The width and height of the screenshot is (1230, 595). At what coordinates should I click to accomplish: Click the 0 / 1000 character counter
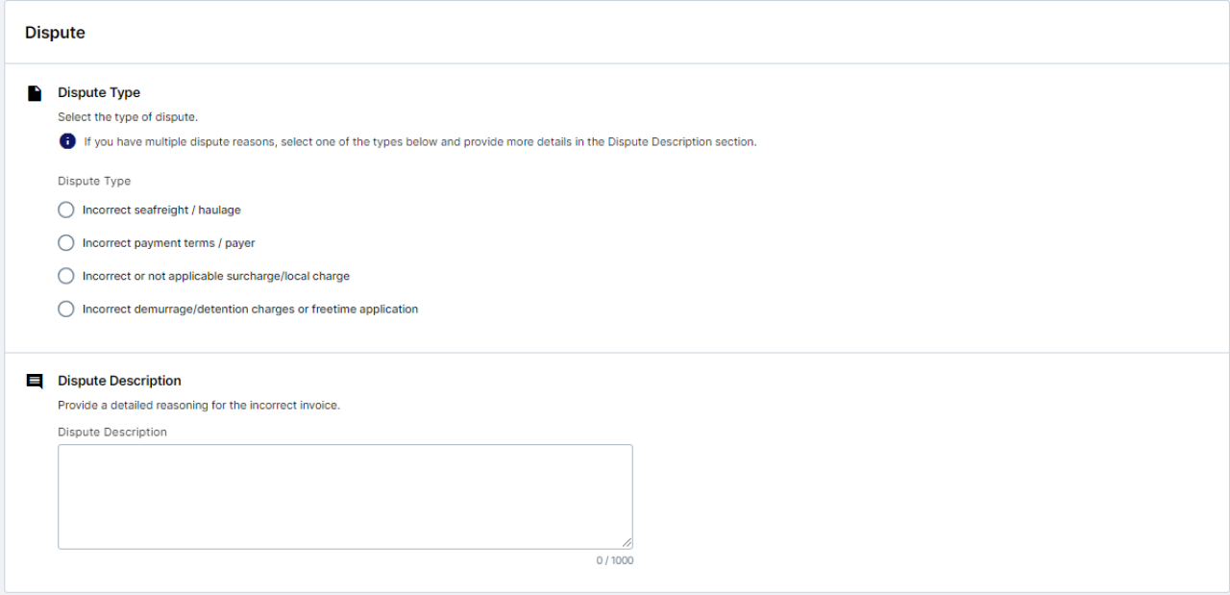614,560
